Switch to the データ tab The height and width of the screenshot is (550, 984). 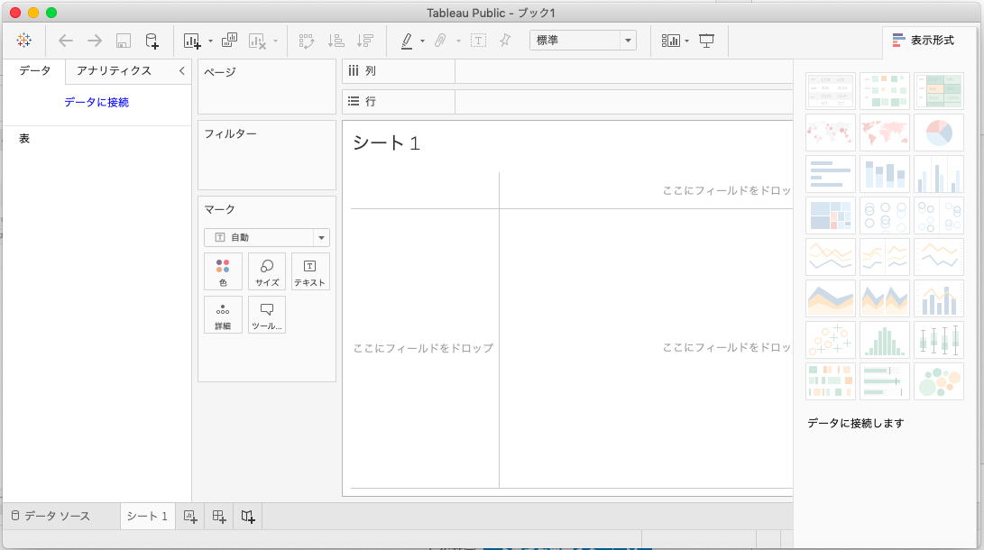pos(34,71)
